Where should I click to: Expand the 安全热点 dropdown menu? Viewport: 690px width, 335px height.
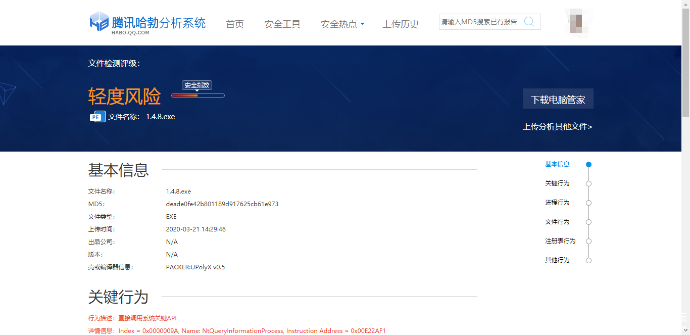click(x=342, y=24)
